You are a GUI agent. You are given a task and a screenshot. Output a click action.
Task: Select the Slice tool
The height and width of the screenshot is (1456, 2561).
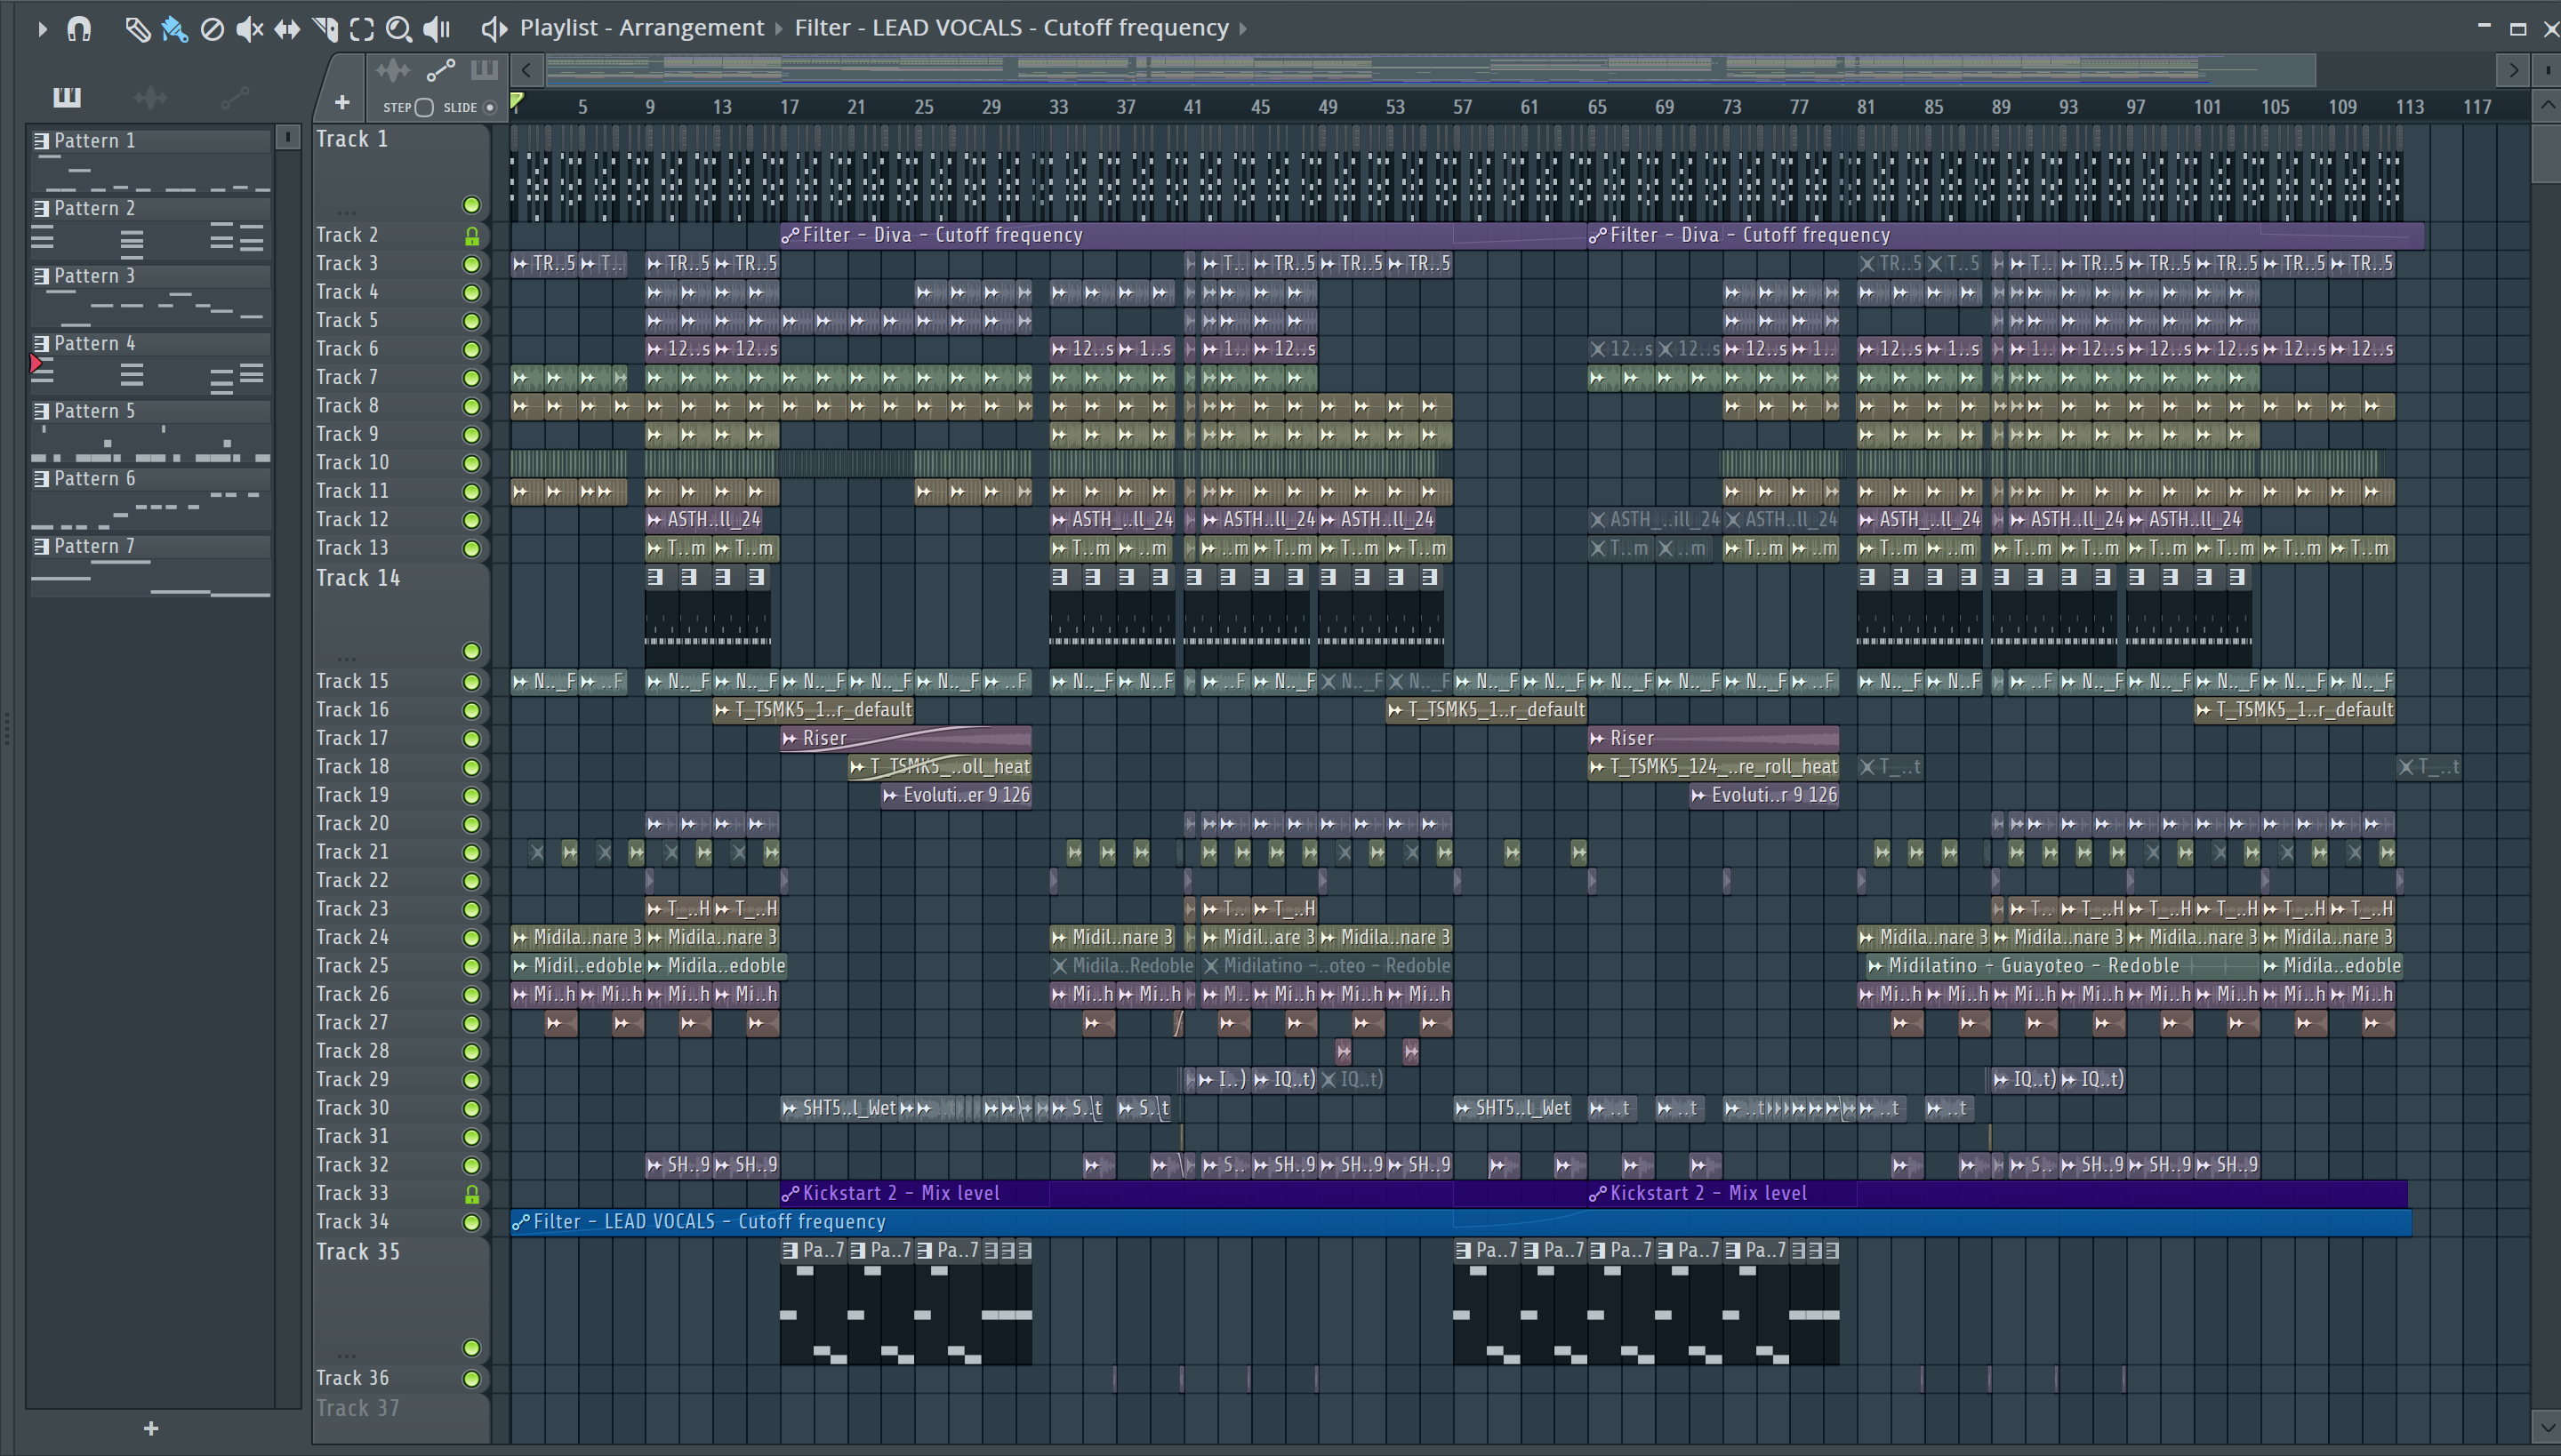[x=325, y=29]
